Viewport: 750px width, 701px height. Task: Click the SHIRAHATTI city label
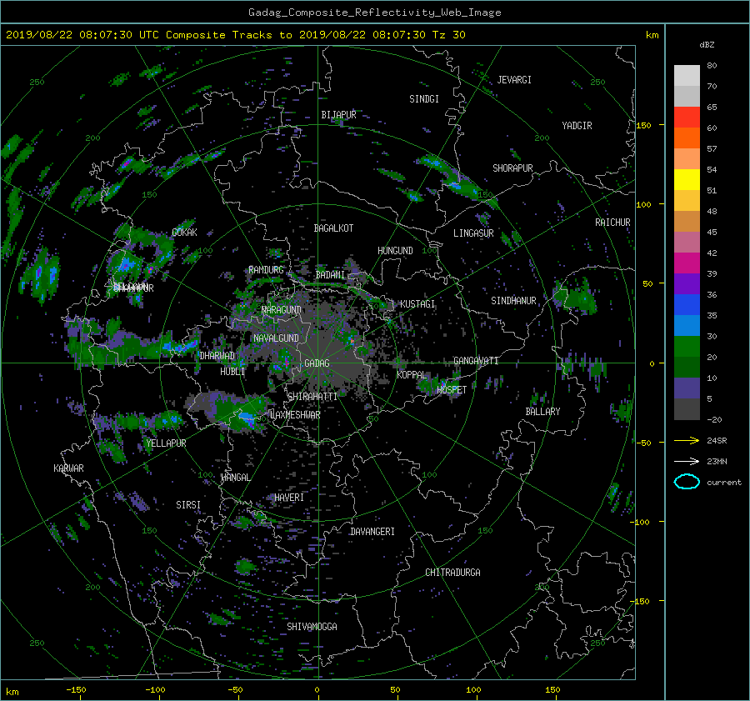coord(312,397)
